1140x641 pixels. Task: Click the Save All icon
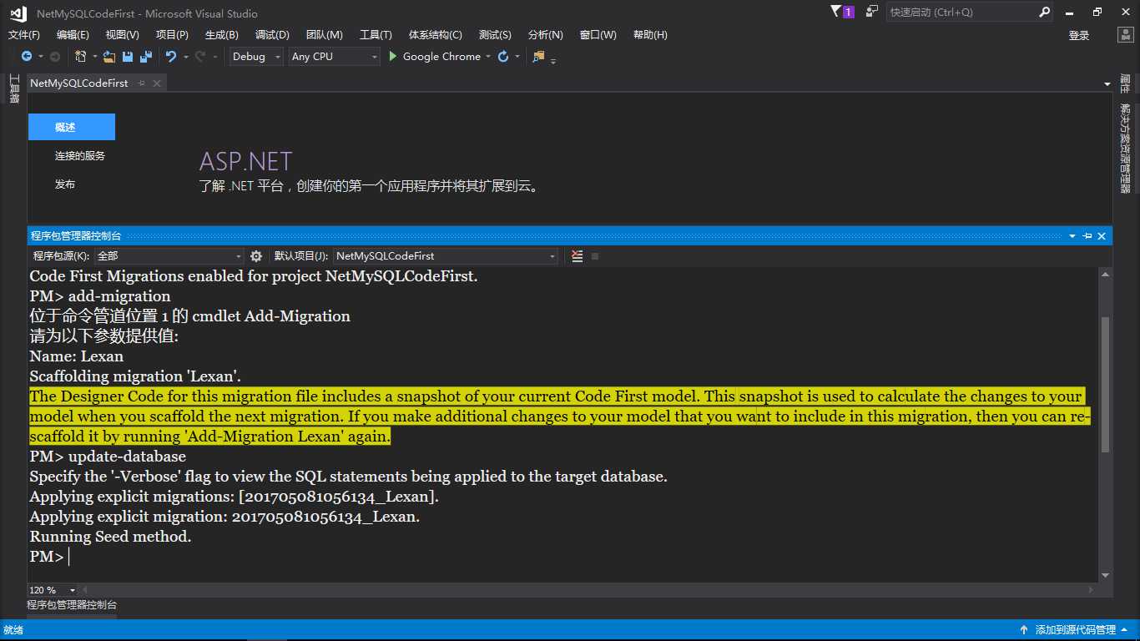point(146,57)
